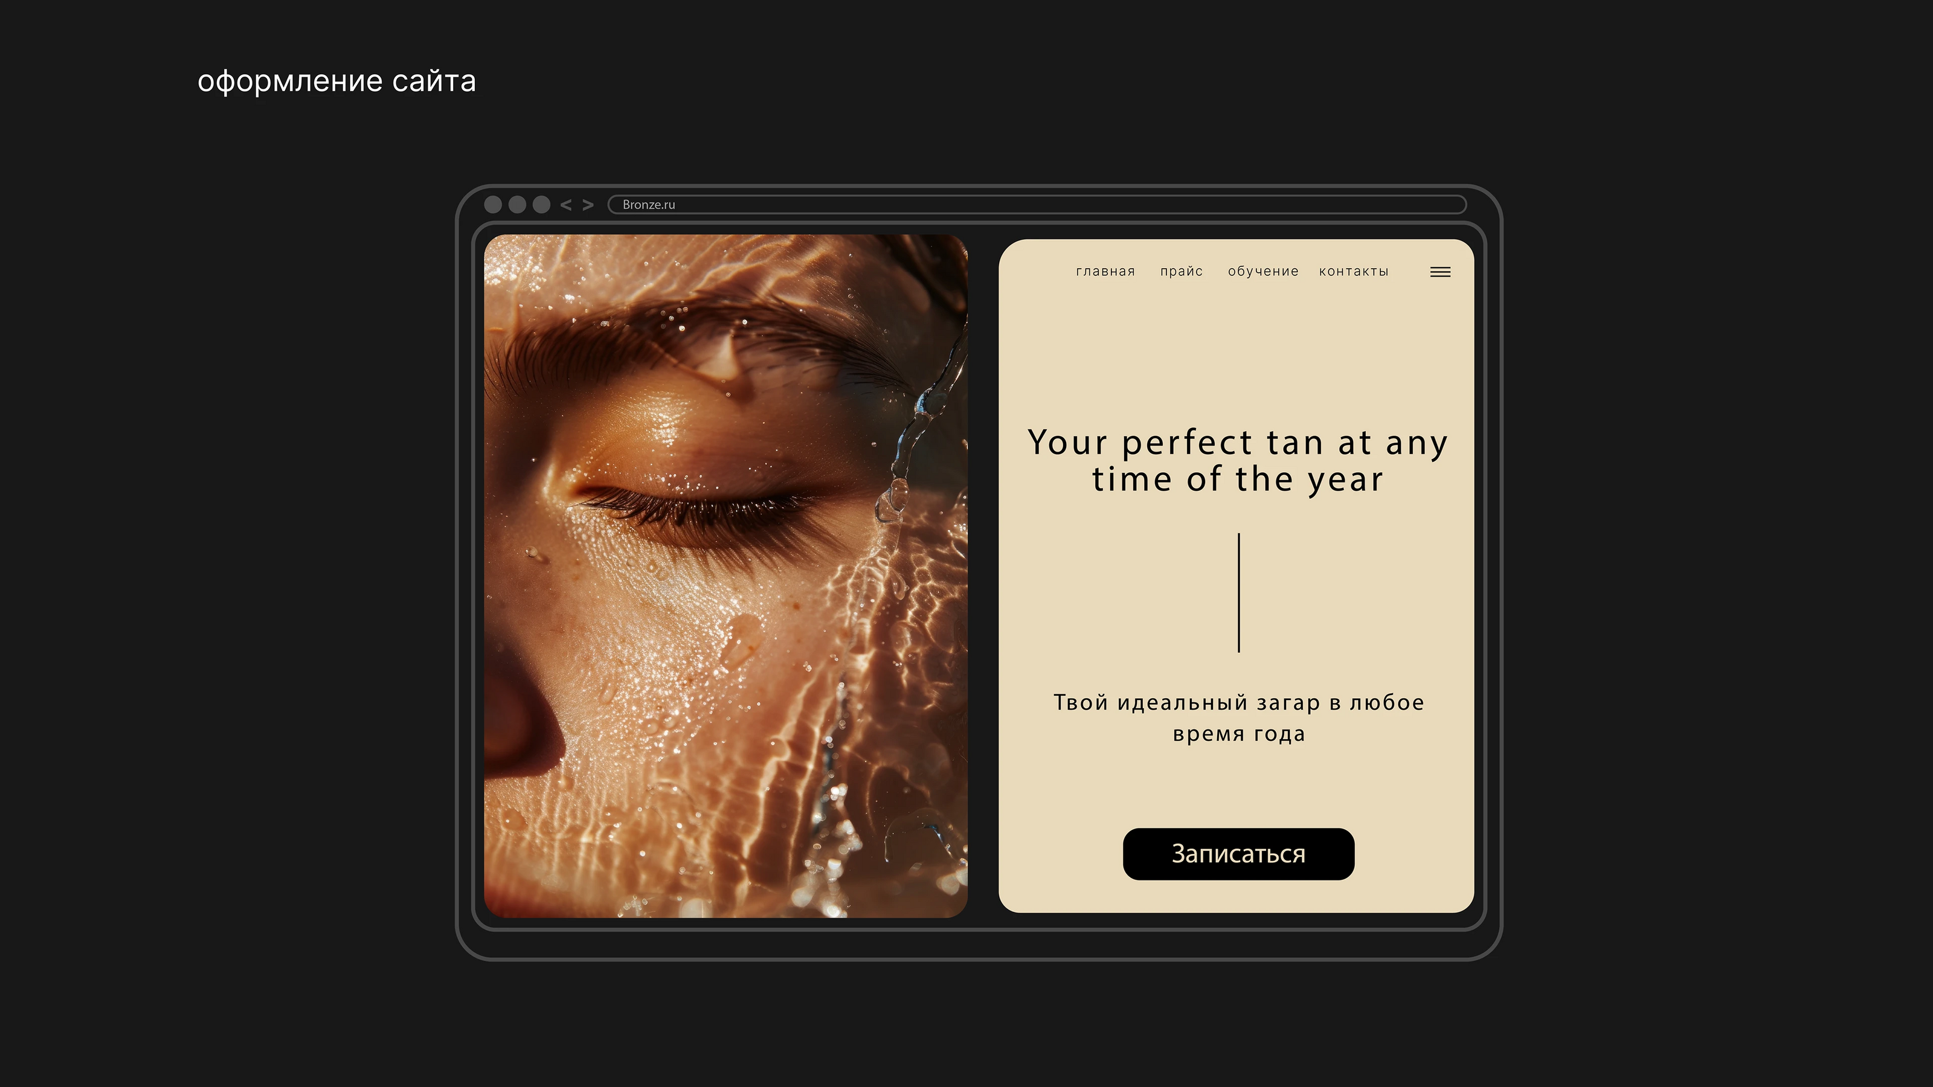Open the главная navigation item
This screenshot has width=1933, height=1087.
pos(1105,272)
